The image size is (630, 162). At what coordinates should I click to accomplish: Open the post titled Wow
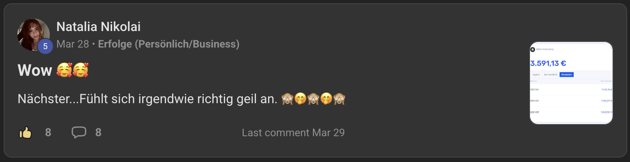(x=34, y=71)
